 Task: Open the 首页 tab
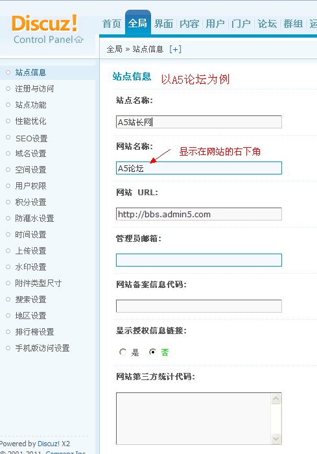tap(112, 24)
